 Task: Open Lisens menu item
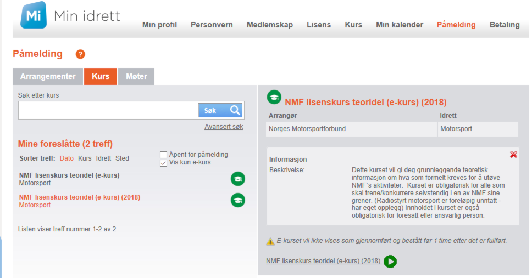tap(319, 25)
